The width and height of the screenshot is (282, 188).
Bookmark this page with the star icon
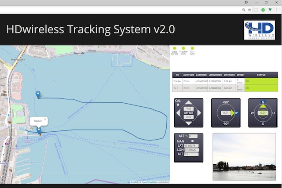tap(249, 10)
